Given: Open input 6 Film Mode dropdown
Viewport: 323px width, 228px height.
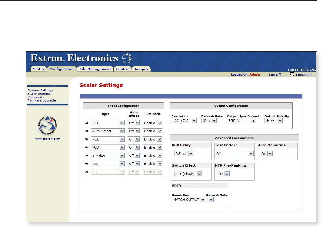Looking at the screenshot, I should point(153,164).
